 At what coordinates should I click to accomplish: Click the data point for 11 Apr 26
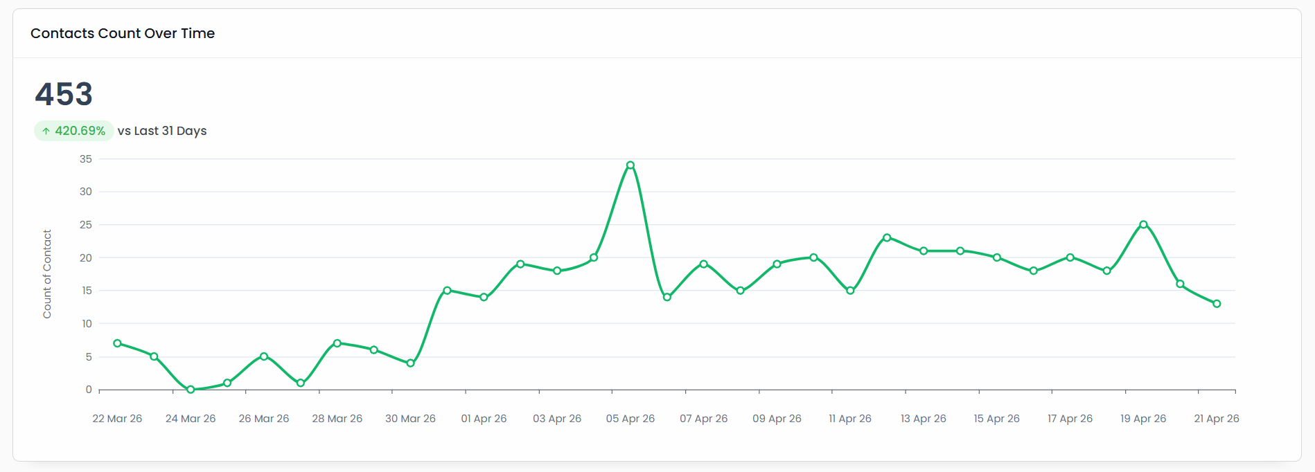[850, 291]
